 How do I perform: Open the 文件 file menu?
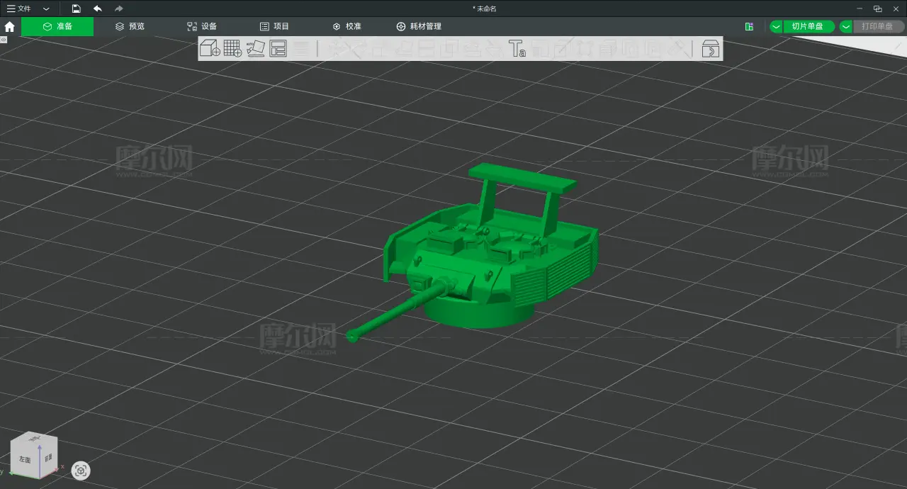click(19, 9)
